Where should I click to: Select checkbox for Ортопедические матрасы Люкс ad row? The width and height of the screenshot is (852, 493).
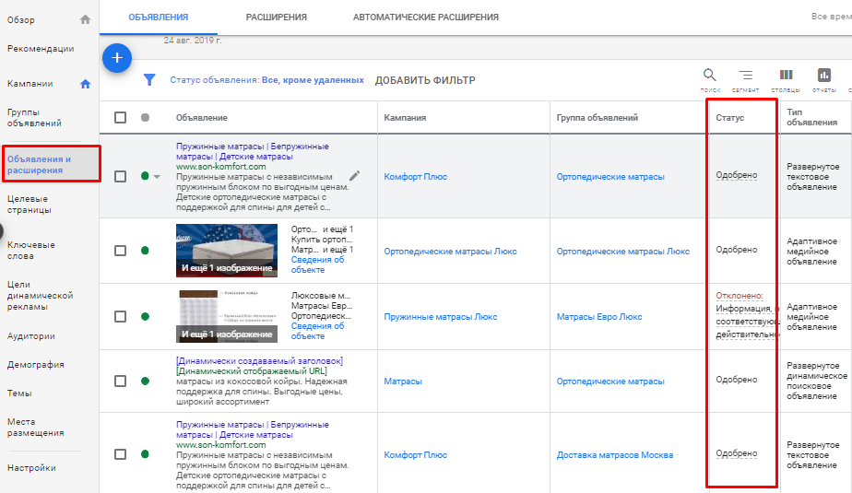120,250
